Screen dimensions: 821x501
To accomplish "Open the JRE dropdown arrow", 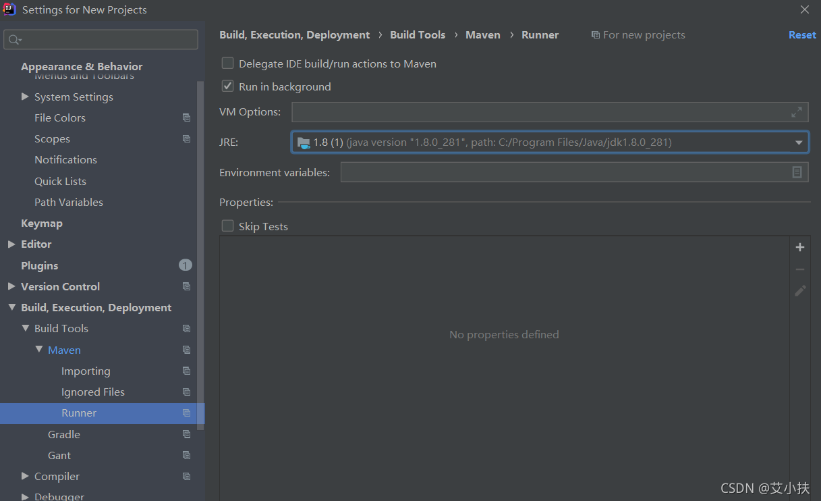I will click(799, 142).
